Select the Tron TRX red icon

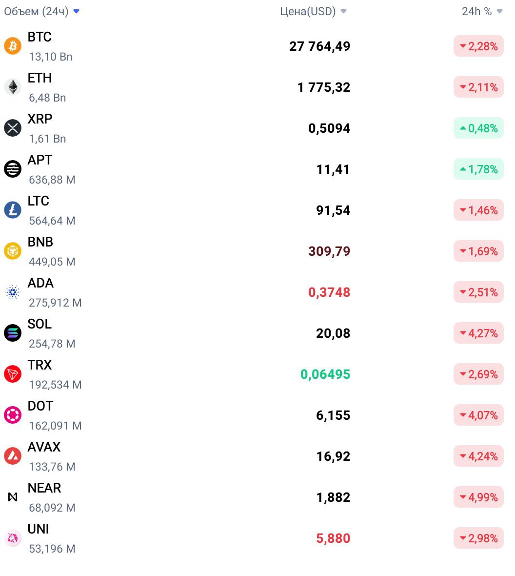13,374
